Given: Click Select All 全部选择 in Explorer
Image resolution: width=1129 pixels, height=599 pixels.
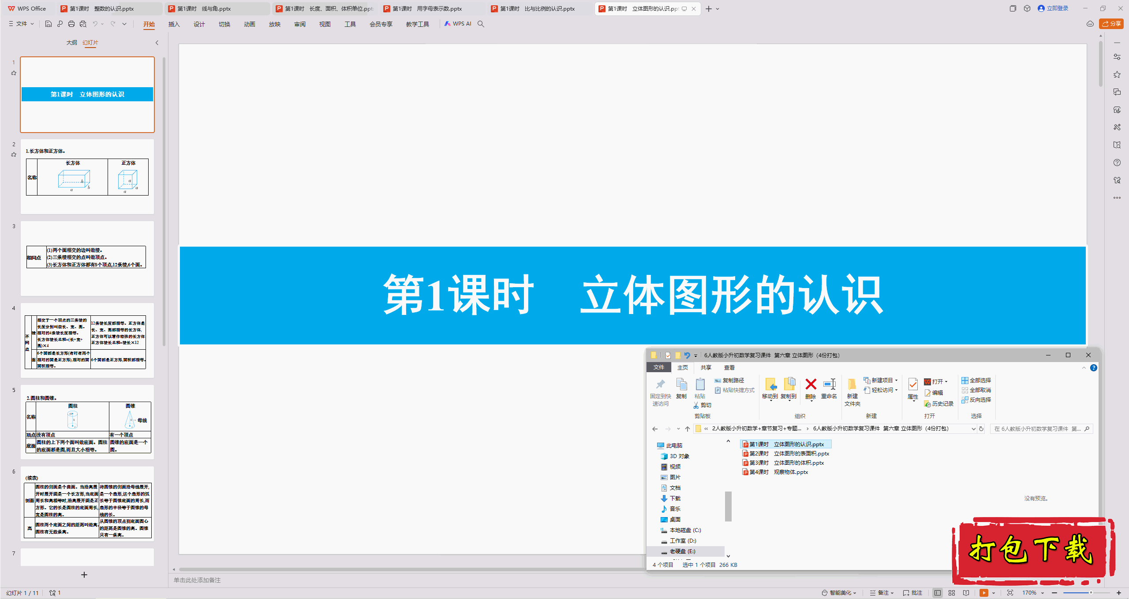Looking at the screenshot, I should click(x=976, y=380).
